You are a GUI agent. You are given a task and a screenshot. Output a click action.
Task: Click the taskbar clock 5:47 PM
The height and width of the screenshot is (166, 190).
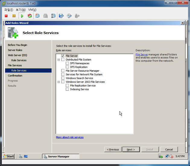pyautogui.click(x=180, y=156)
